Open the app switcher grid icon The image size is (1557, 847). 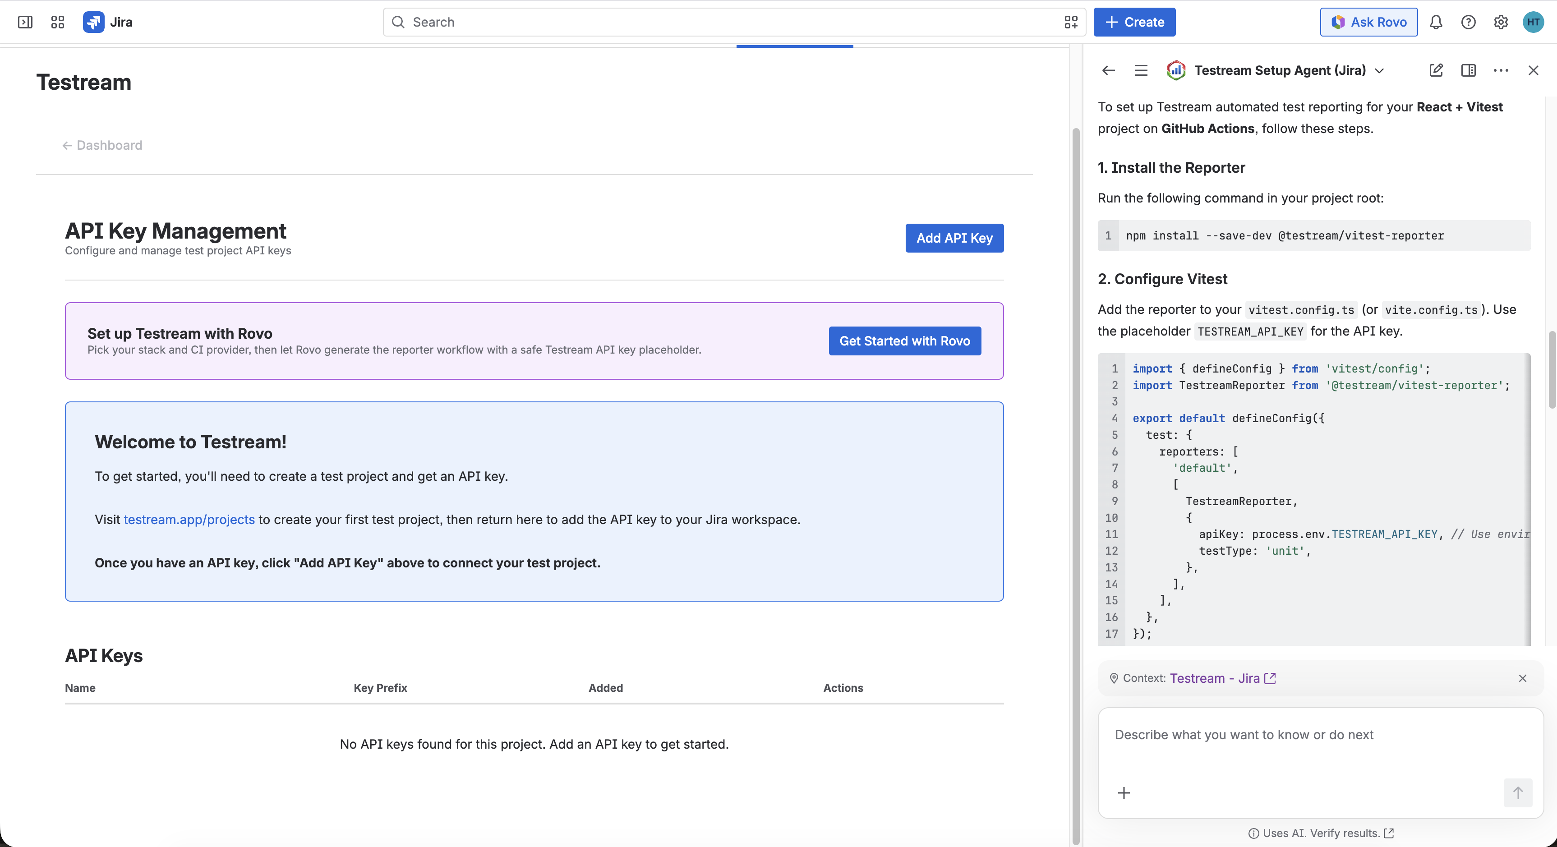[x=57, y=23]
